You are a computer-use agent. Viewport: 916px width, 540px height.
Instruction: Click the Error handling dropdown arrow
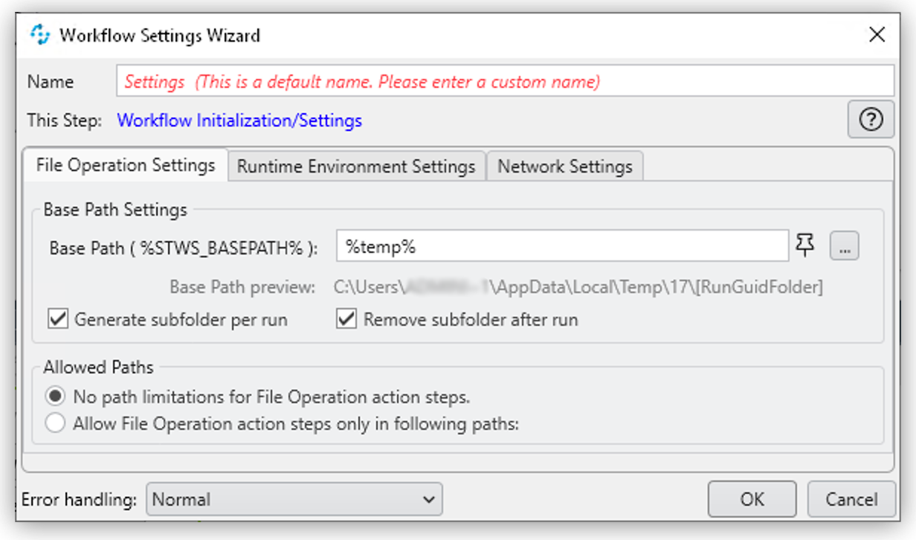429,499
